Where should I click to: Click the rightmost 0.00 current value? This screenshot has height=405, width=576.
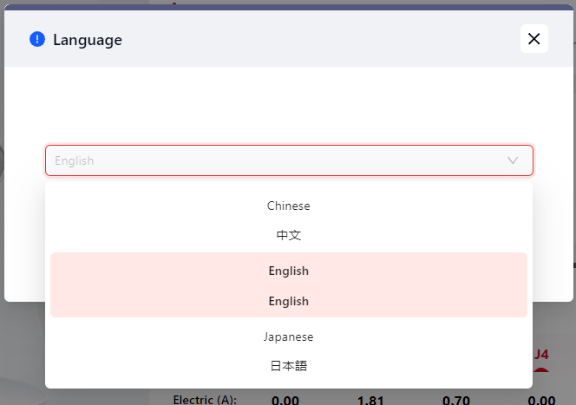click(541, 400)
